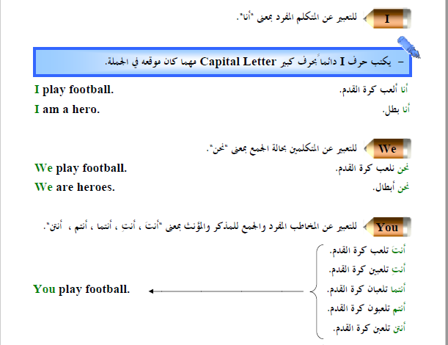
Task: Click the words Capital Letter in the note
Action: point(238,62)
